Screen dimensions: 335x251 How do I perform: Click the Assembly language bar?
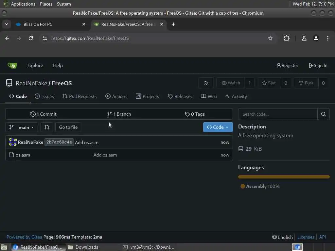coord(284,177)
